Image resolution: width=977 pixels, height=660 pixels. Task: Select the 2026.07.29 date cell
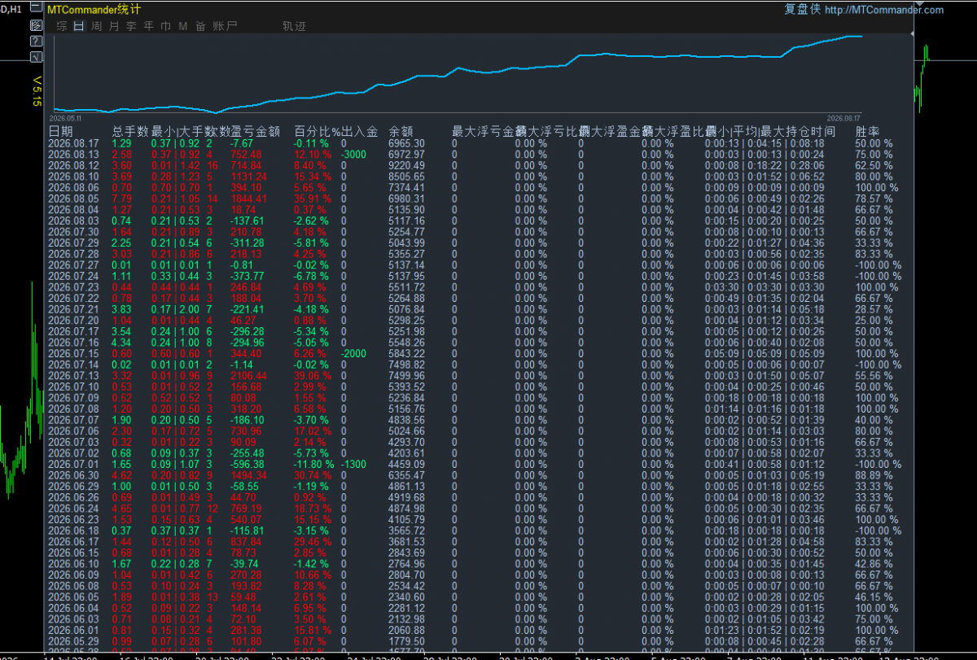pyautogui.click(x=74, y=243)
